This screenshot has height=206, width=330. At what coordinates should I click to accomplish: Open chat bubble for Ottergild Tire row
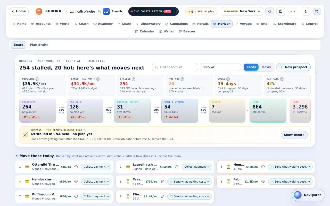(x=76, y=167)
